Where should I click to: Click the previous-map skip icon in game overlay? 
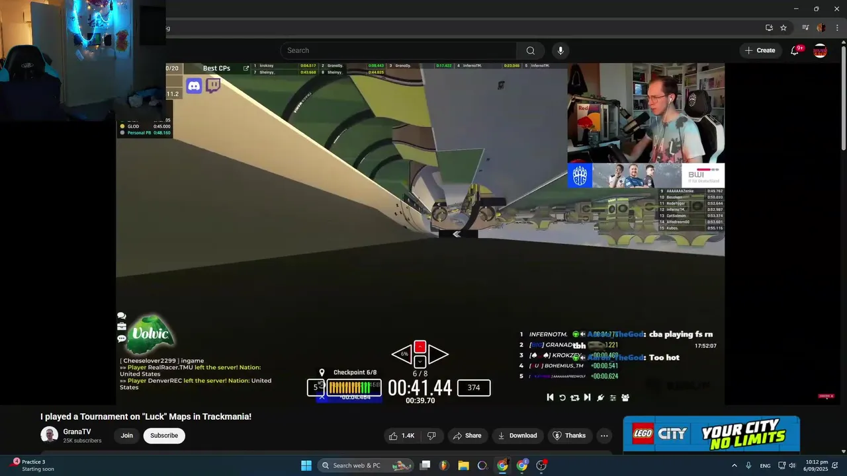(550, 397)
